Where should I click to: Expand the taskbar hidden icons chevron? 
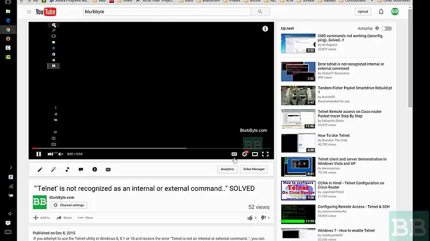11,168
